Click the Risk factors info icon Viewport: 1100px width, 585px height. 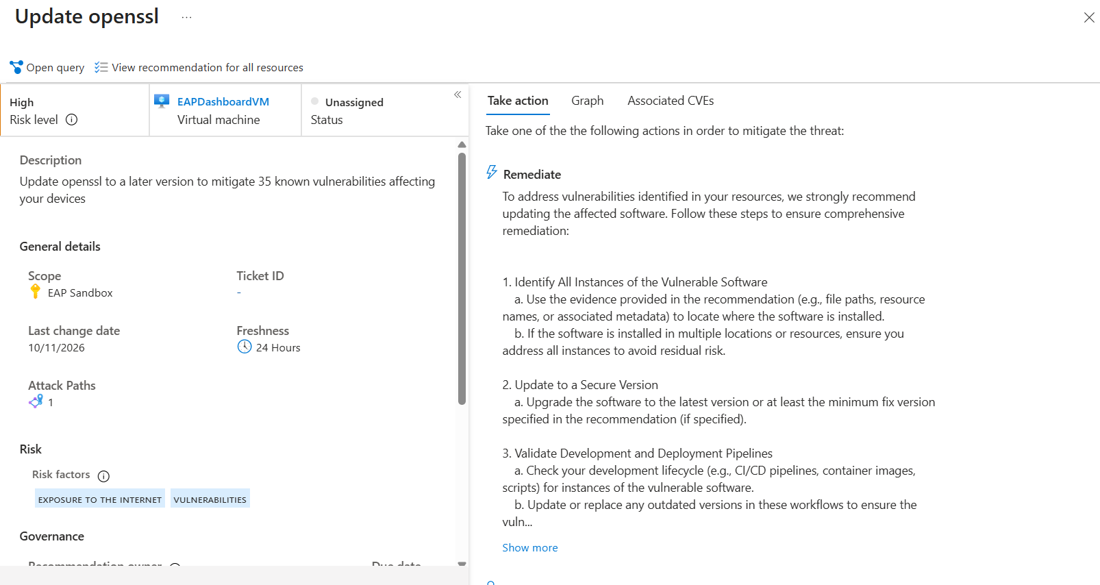pyautogui.click(x=103, y=475)
